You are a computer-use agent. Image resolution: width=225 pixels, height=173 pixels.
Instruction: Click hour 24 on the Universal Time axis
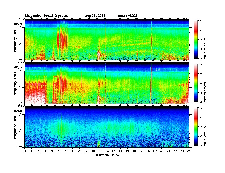pos(189,151)
